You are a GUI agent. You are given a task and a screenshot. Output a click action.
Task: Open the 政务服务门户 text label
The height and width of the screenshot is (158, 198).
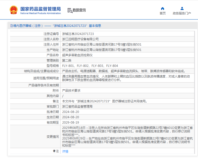[182, 13]
